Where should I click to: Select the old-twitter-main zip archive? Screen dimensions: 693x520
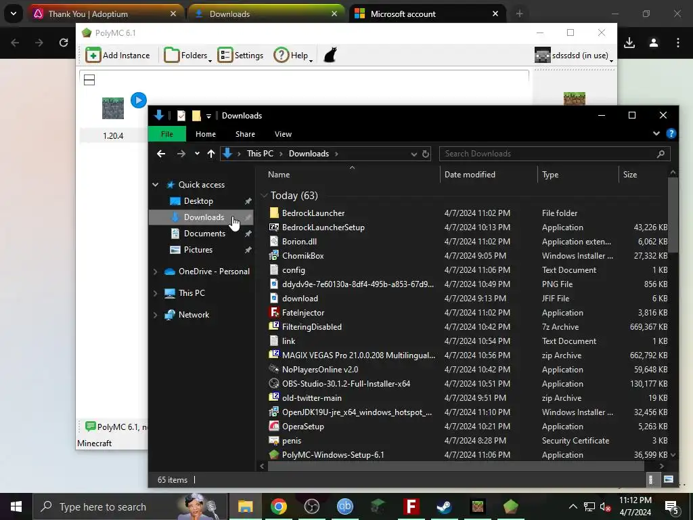pos(311,398)
